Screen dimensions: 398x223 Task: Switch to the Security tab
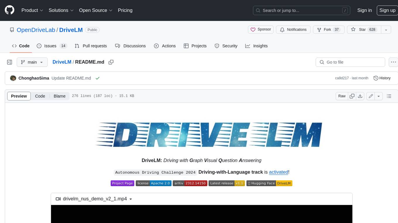pos(226,46)
